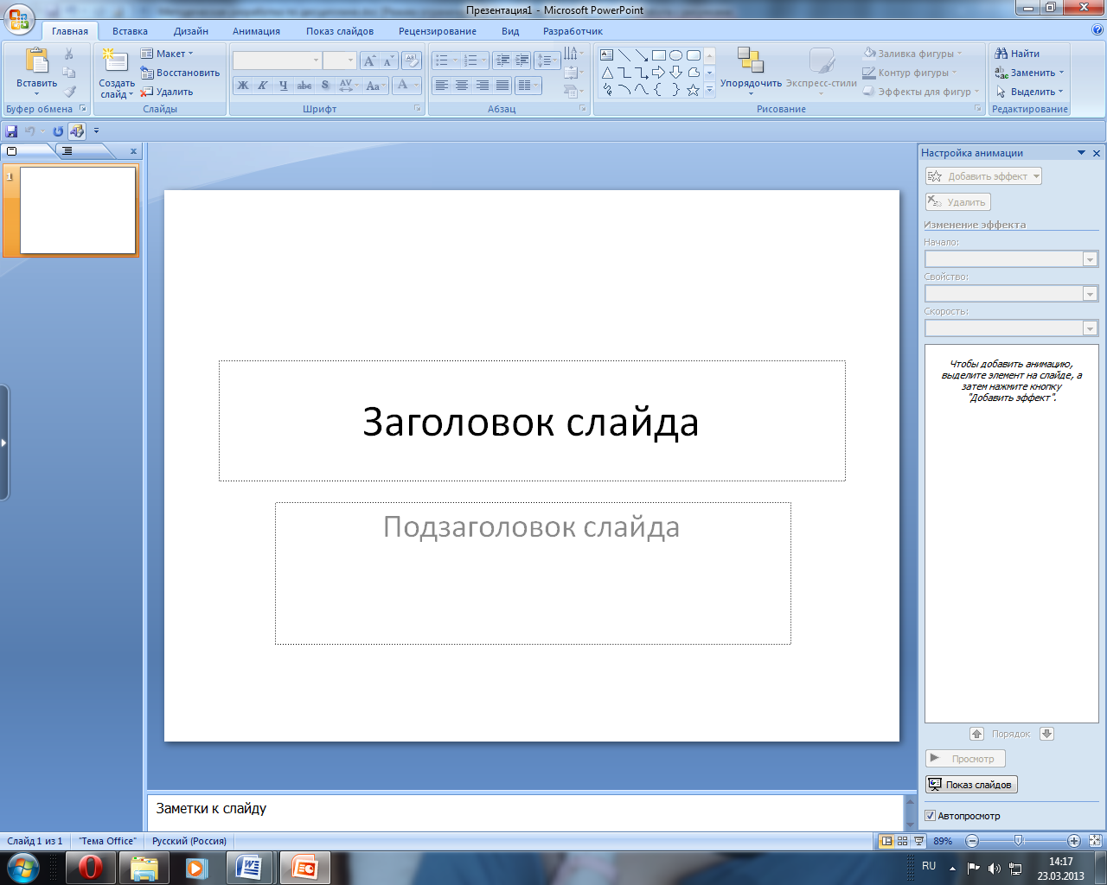Click the Заметки к слайду notes field
Screen dimensions: 1107x885
coord(526,812)
